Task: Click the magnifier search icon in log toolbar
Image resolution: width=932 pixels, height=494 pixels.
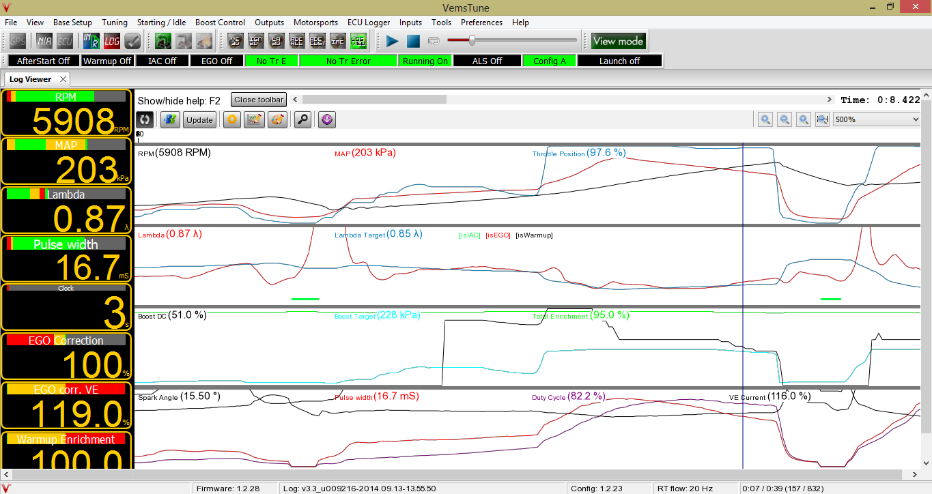Action: [x=302, y=119]
